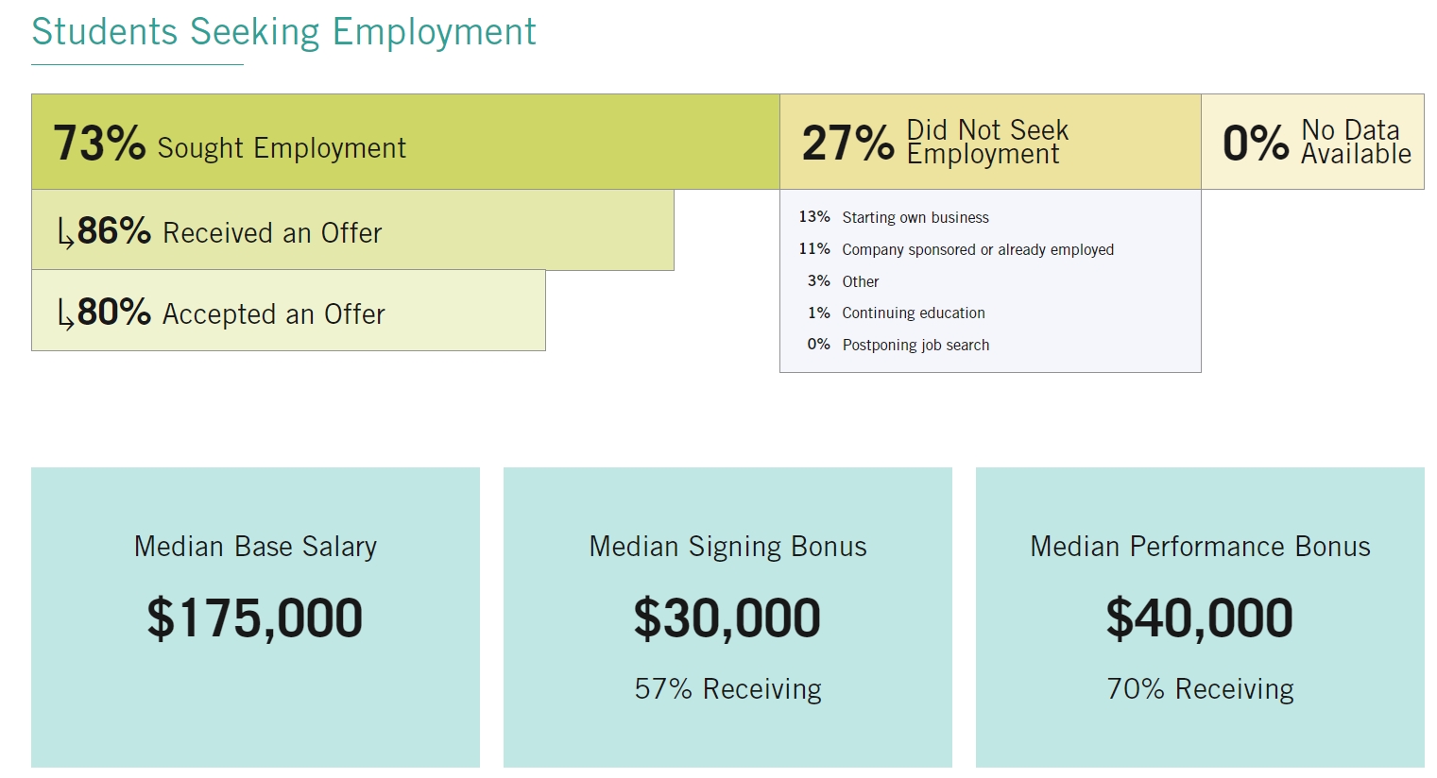
Task: Select the 73% Sought Employment bar
Action: pos(405,143)
